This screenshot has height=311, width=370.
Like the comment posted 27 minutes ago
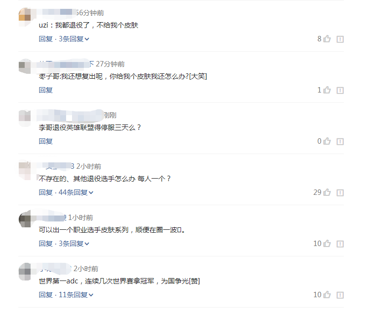tap(327, 90)
